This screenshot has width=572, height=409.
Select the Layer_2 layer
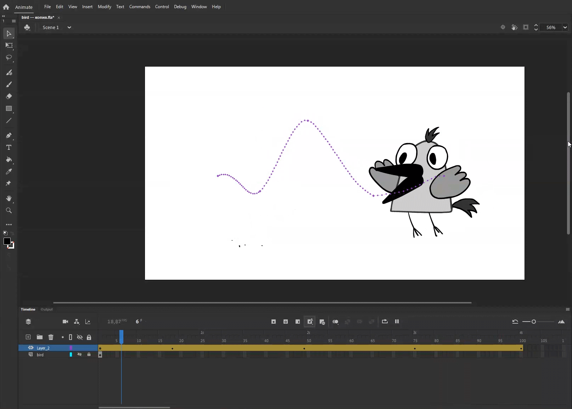pos(43,348)
